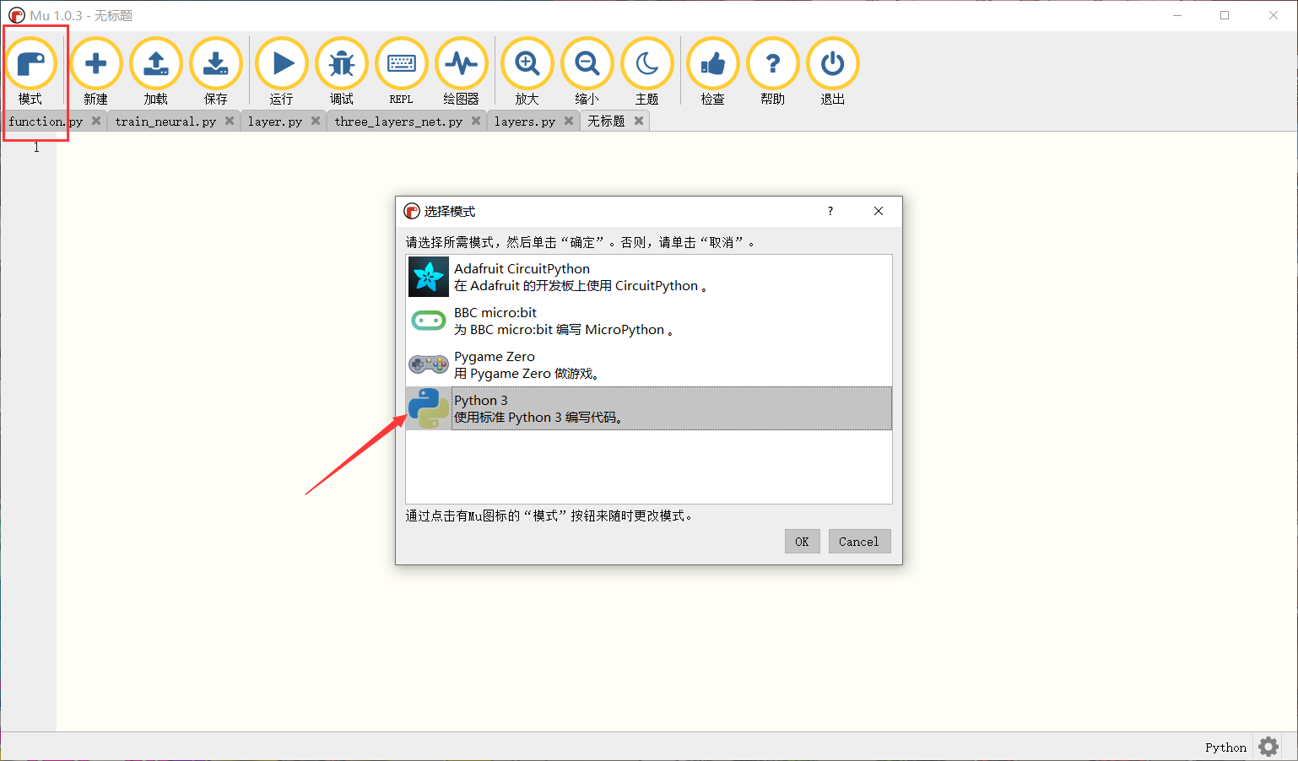Viewport: 1298px width, 761px height.
Task: Start the 调试 (Debug) tool
Action: 341,63
